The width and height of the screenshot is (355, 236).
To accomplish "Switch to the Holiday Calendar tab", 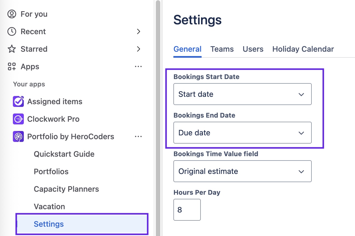I will [303, 49].
